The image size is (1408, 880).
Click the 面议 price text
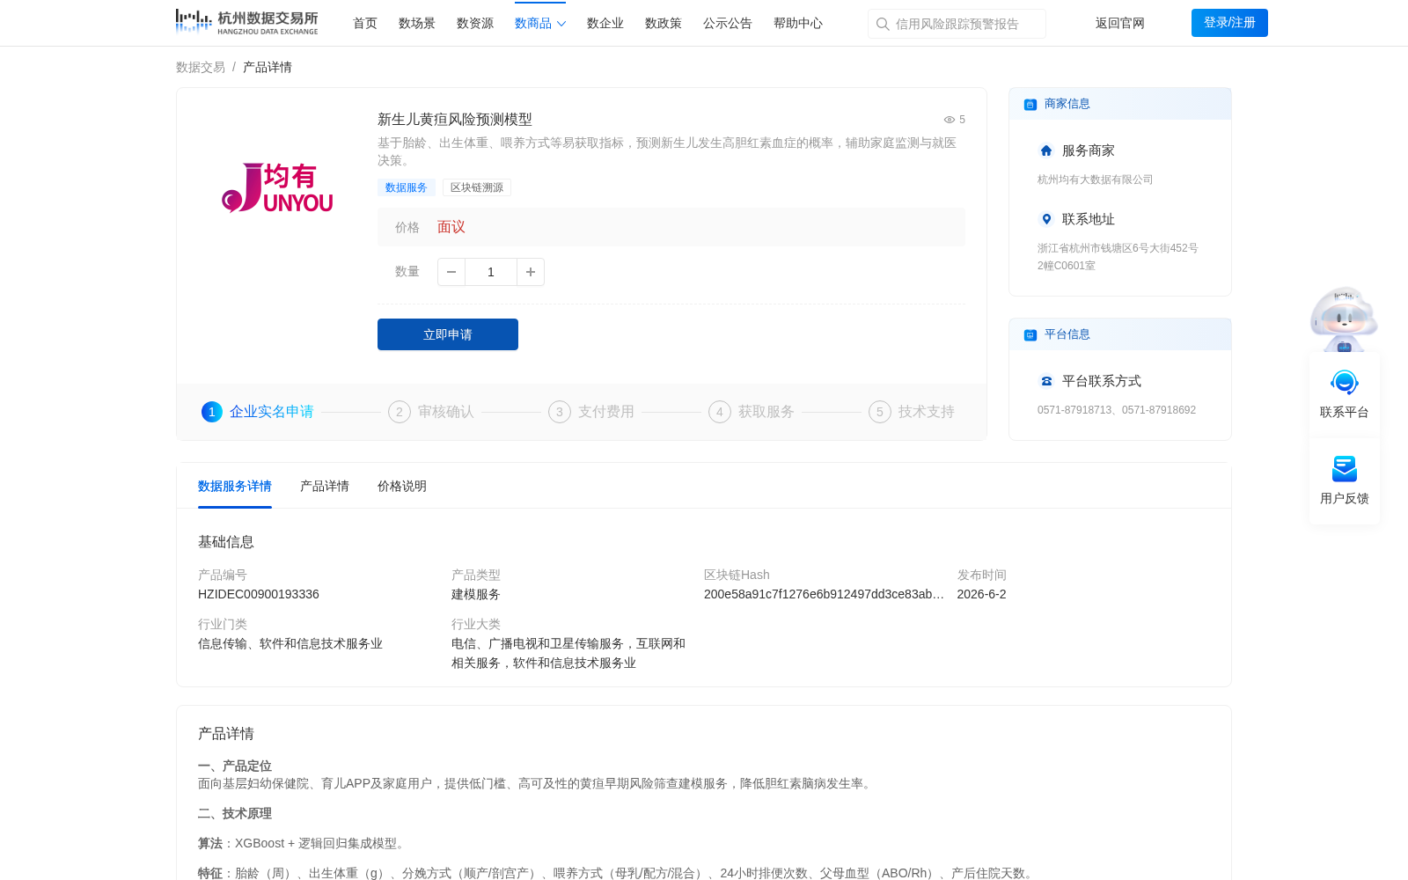[x=451, y=227]
